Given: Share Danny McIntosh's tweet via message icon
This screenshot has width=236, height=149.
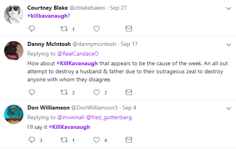Looking at the screenshot, I should point(129,92).
